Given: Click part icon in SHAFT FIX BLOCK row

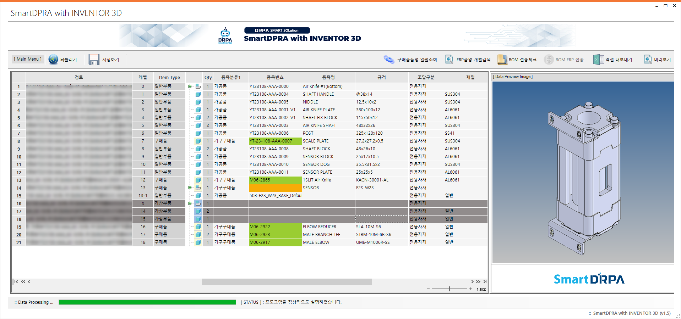Looking at the screenshot, I should pyautogui.click(x=198, y=118).
